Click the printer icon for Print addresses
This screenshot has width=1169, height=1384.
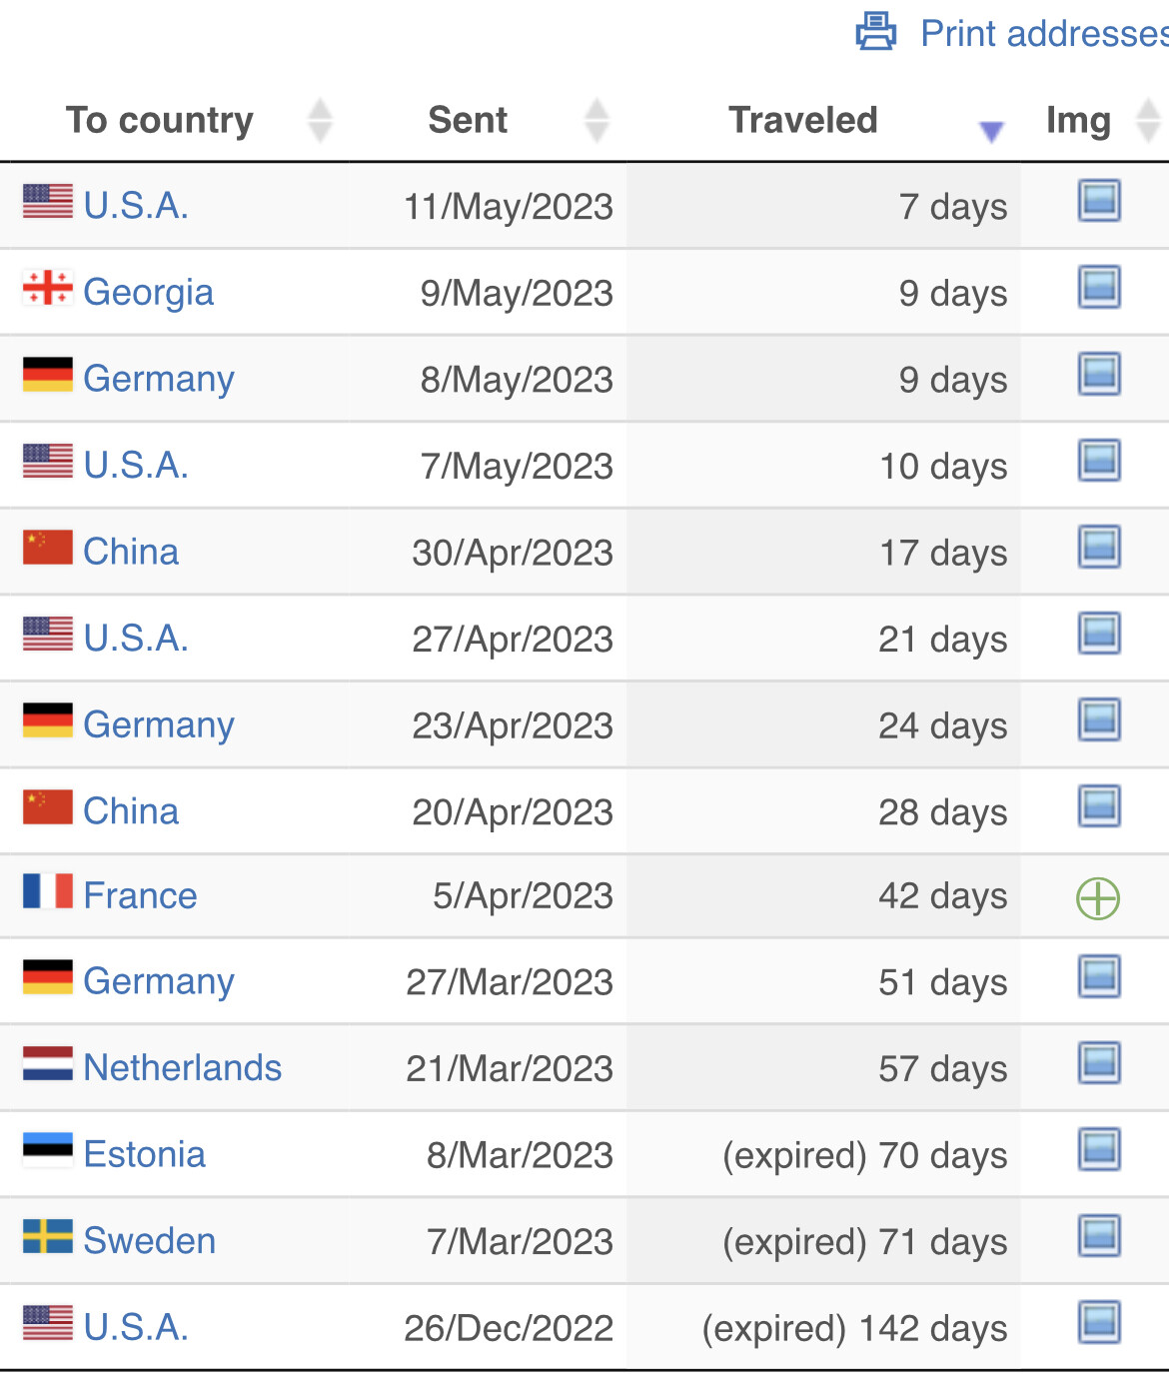(876, 32)
